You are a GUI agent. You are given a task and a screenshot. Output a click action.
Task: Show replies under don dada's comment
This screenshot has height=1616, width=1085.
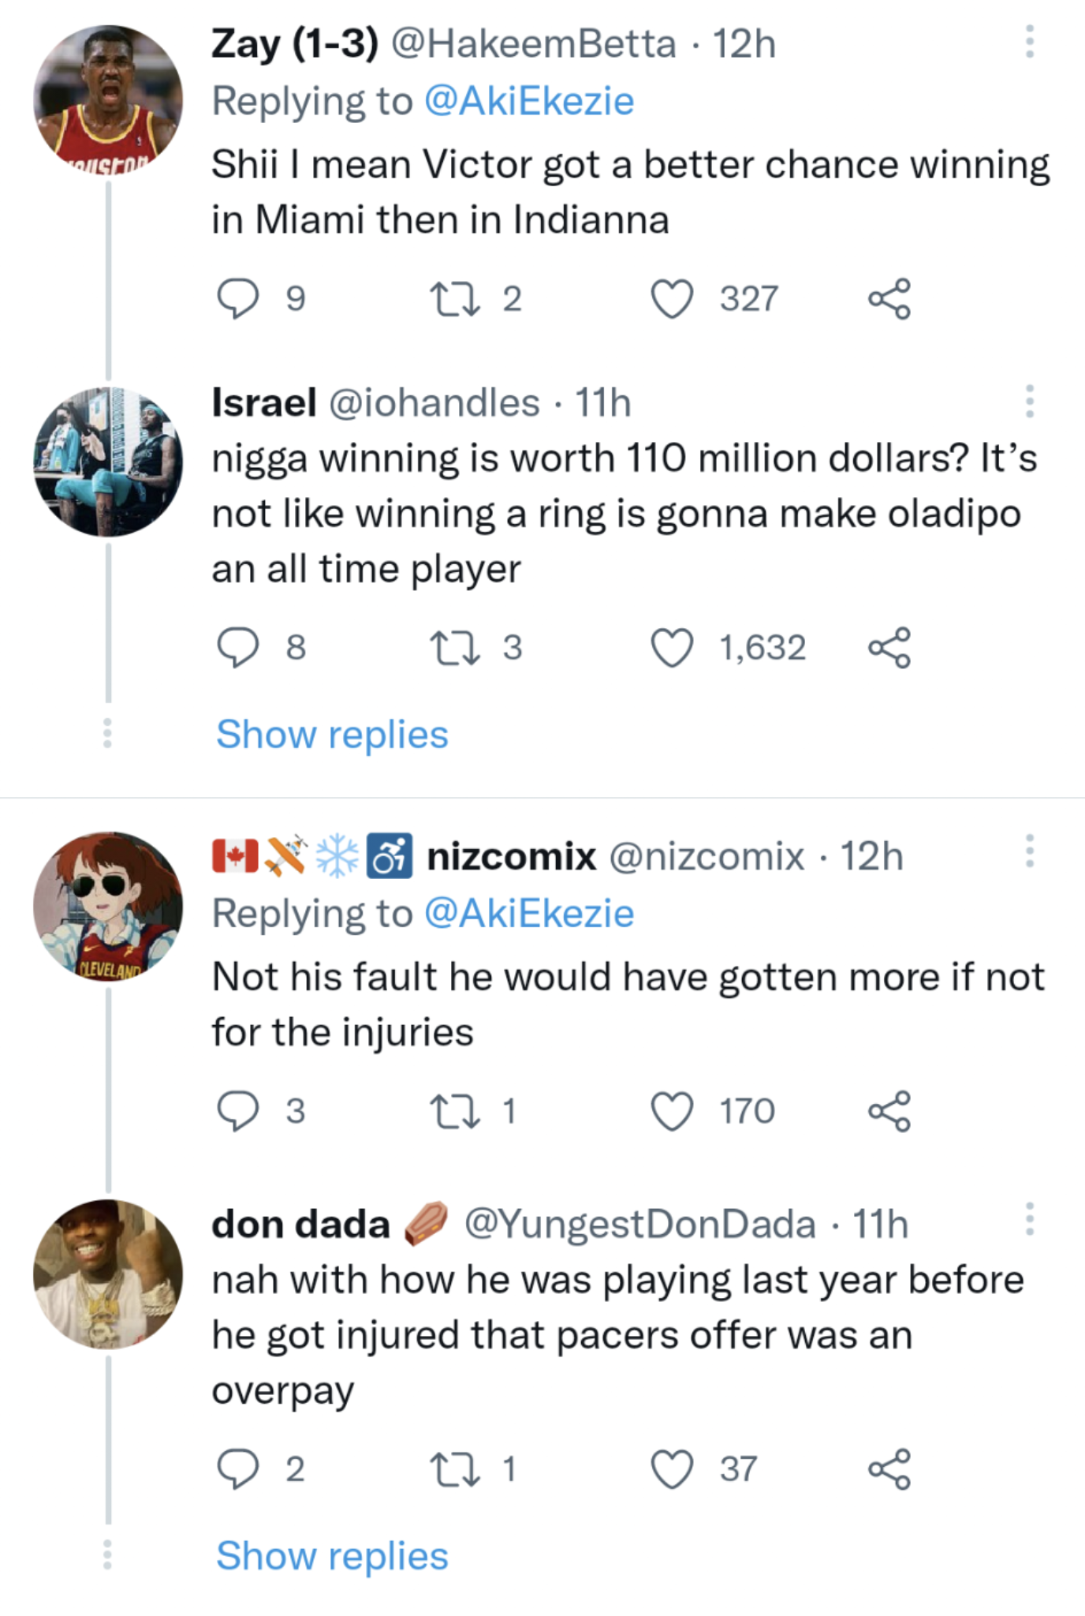tap(332, 1555)
